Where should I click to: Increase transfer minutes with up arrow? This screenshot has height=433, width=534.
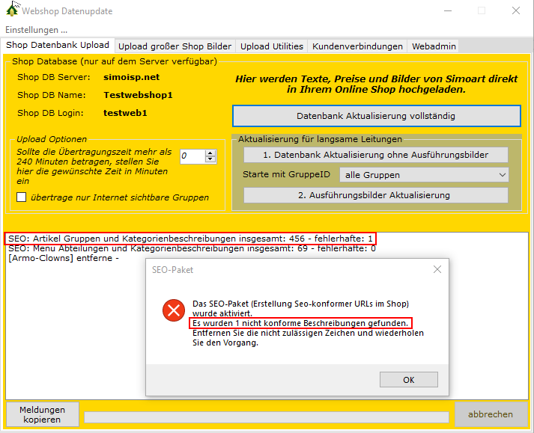(x=210, y=153)
